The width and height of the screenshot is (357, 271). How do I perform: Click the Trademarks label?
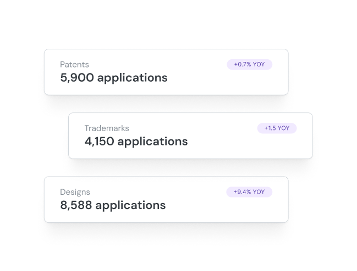coord(107,128)
